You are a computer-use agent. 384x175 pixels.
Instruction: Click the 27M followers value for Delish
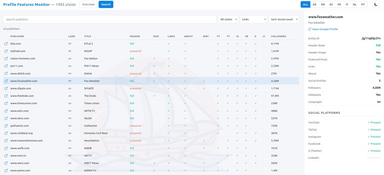pyautogui.click(x=274, y=73)
